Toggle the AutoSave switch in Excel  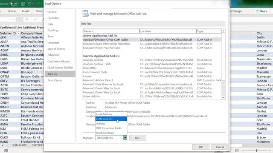tap(14, 3)
